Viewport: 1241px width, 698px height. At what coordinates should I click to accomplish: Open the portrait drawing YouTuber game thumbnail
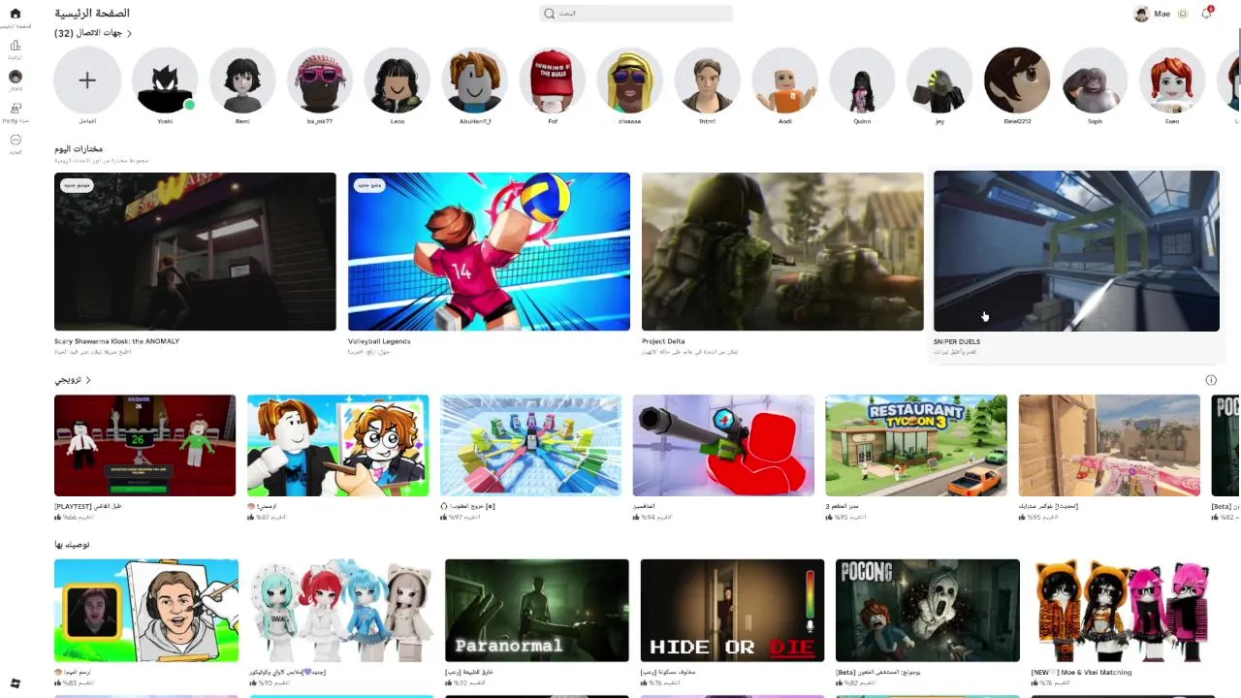[x=146, y=611]
